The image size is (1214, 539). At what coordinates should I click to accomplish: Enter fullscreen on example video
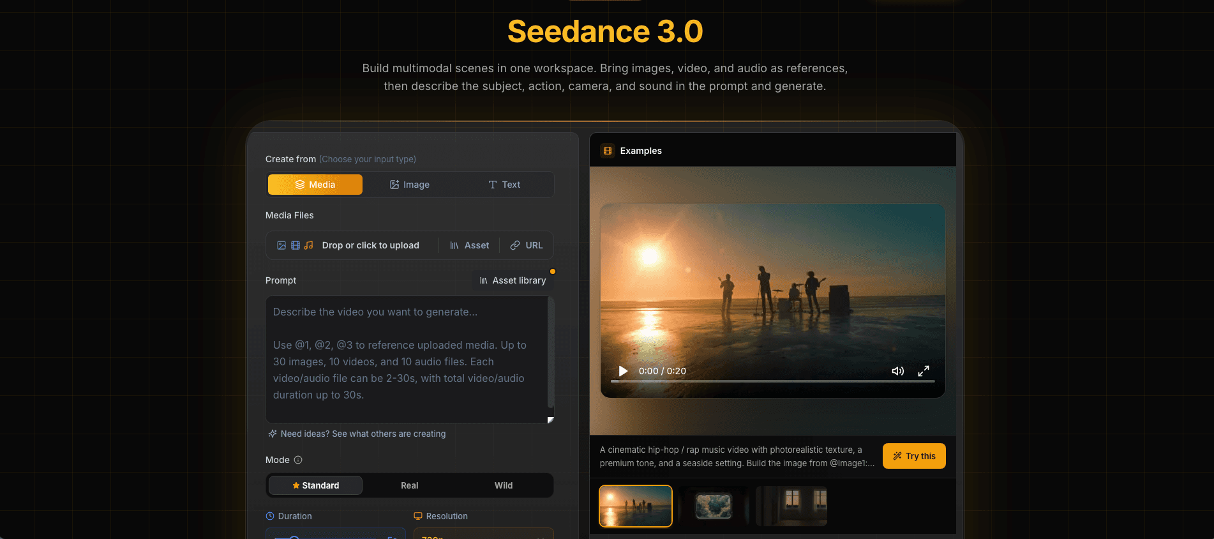(x=924, y=371)
